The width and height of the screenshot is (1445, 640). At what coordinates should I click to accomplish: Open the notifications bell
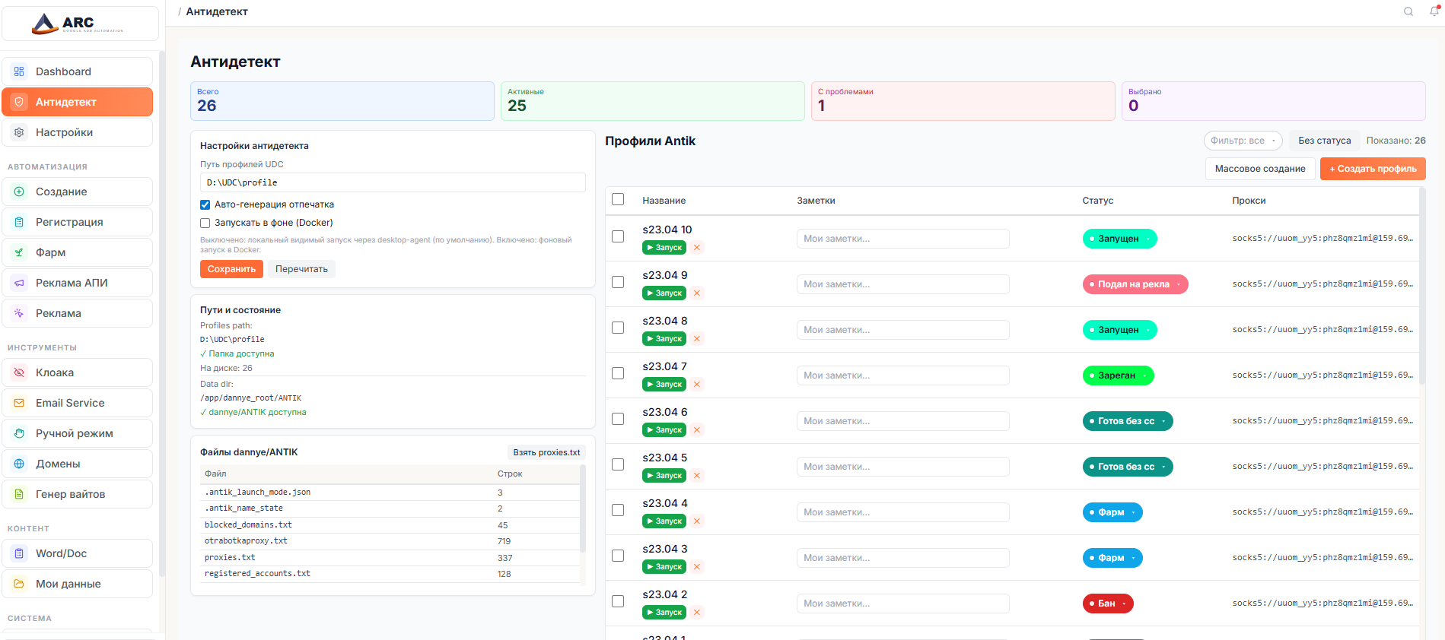[x=1434, y=11]
